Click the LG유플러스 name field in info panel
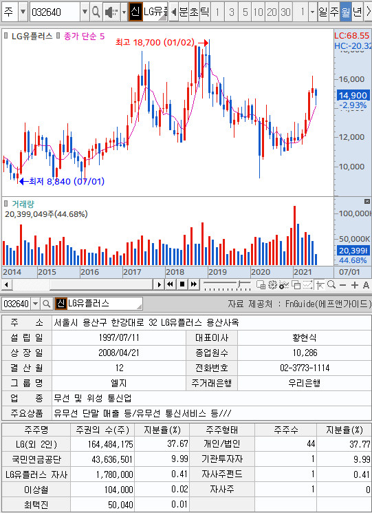372x513 pixels. 105,303
